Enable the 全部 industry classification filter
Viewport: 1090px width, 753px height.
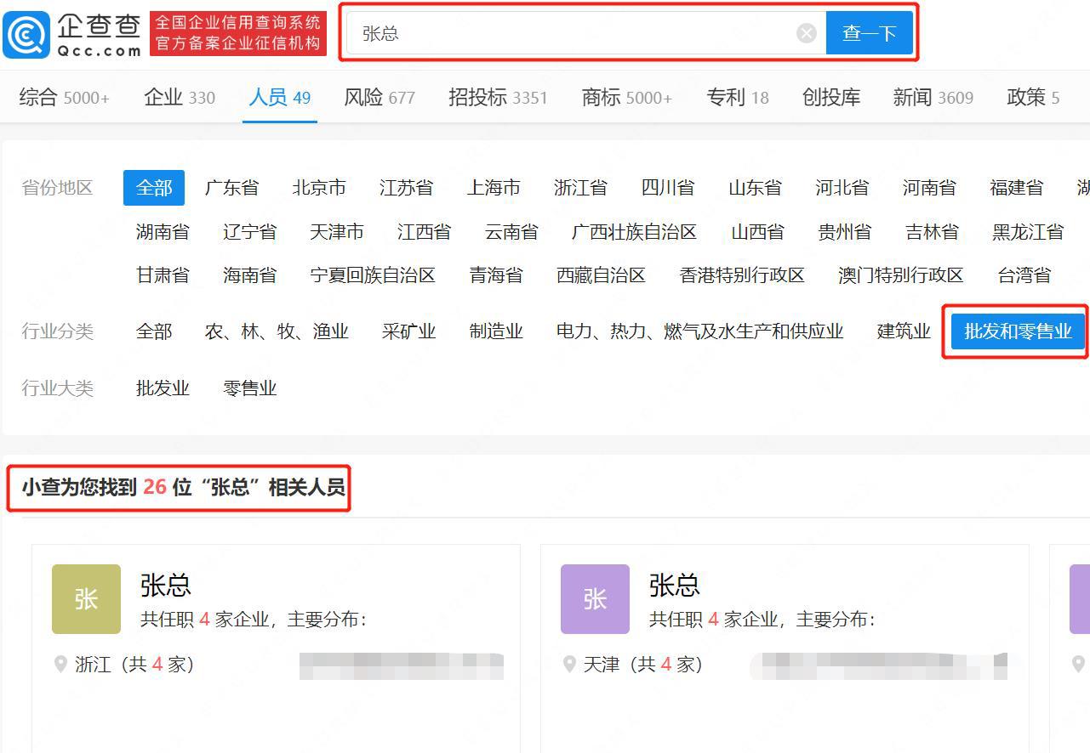tap(153, 331)
